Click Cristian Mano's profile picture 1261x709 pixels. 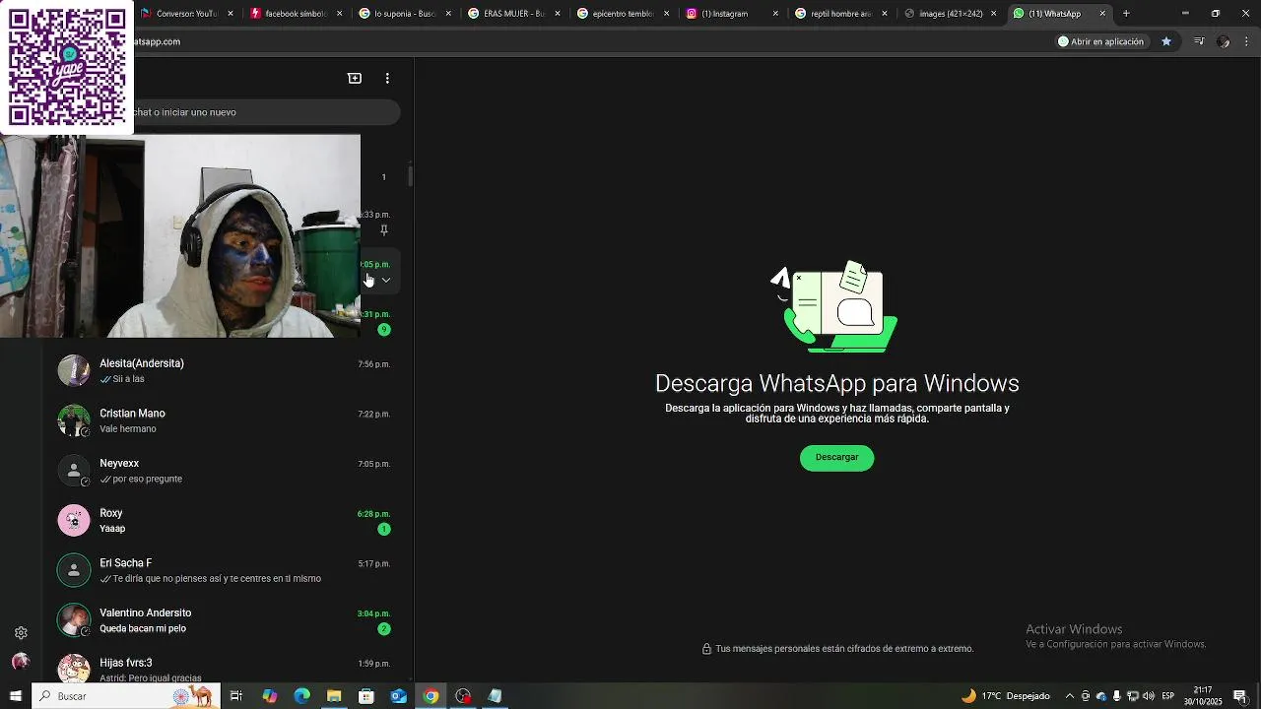click(x=74, y=420)
